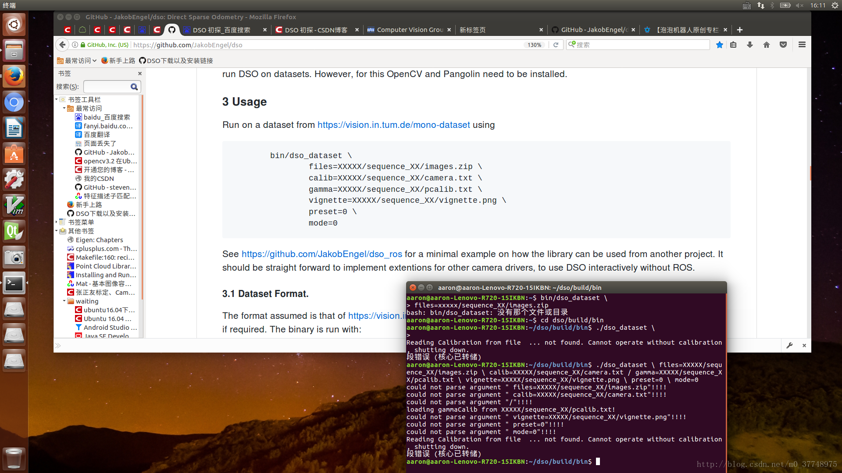The height and width of the screenshot is (473, 842).
Task: Click 130% zoom level indicator
Action: (534, 45)
